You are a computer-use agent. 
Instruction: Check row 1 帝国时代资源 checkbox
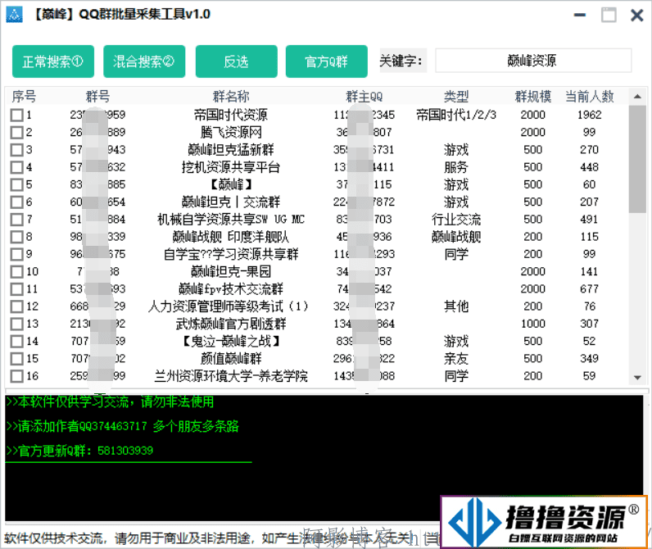pyautogui.click(x=16, y=115)
